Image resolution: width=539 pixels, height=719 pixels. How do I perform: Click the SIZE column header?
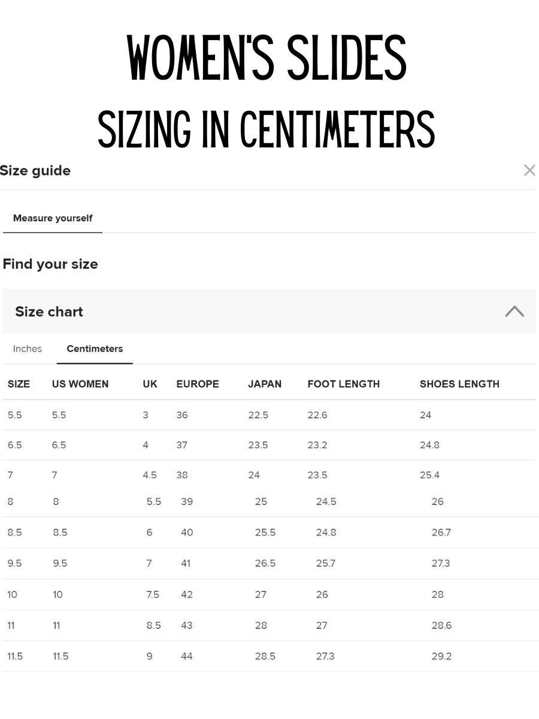point(19,384)
